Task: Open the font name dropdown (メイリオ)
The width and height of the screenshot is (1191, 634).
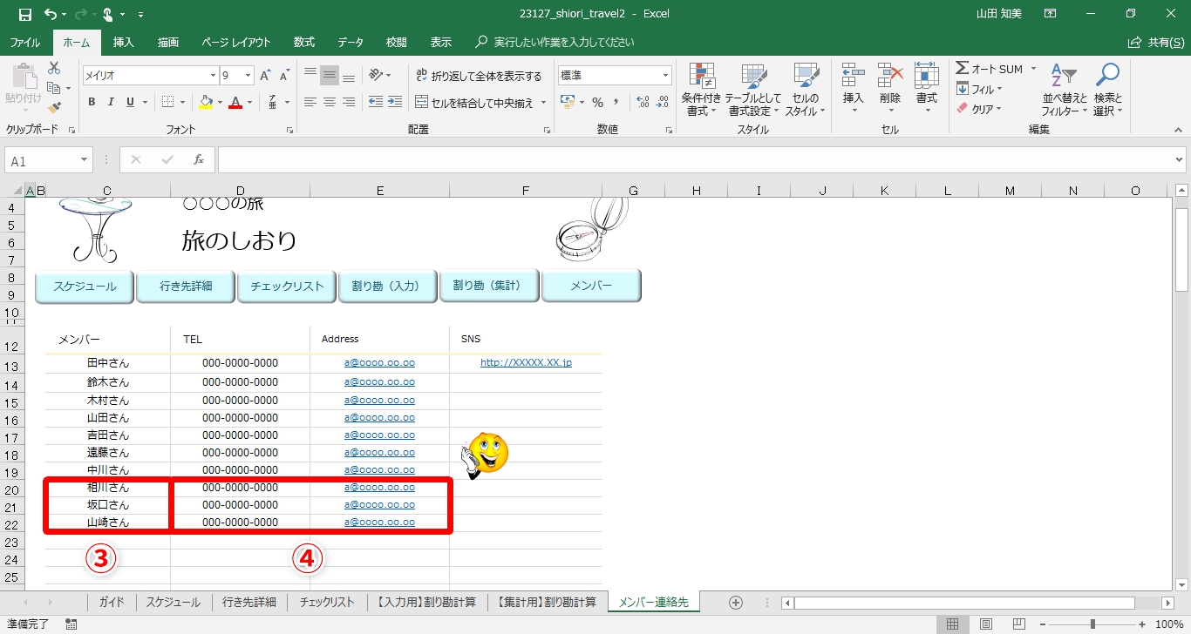Action: tap(213, 76)
